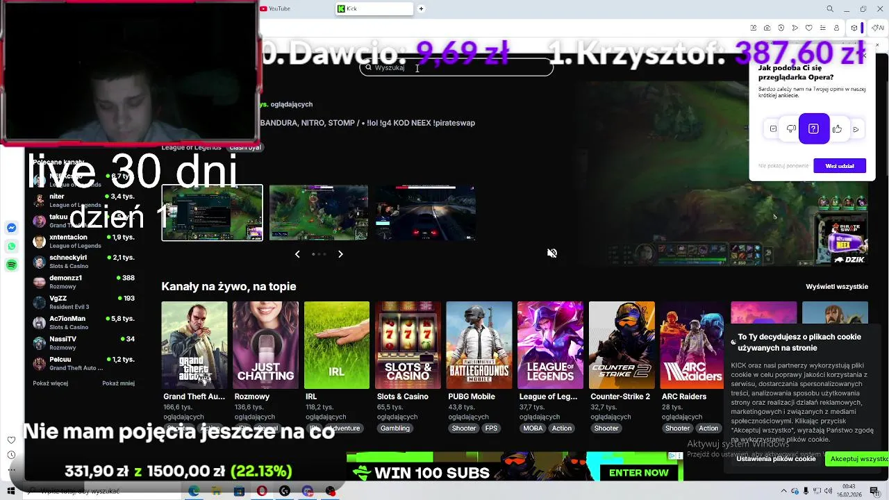Open the demonzz1 channel in sidebar
889x500 pixels.
(83, 281)
